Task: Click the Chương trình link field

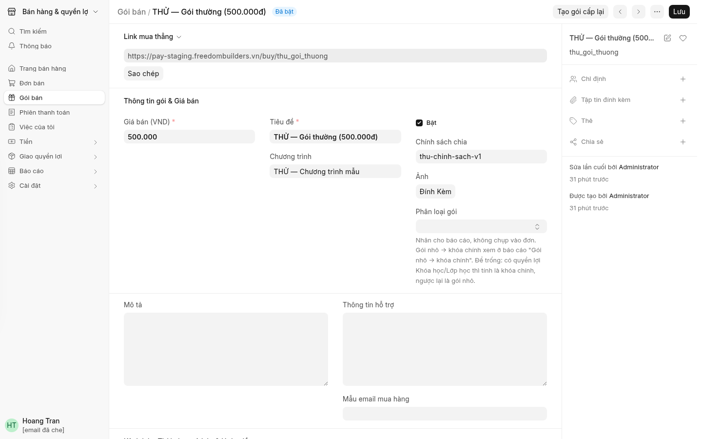Action: 335,172
